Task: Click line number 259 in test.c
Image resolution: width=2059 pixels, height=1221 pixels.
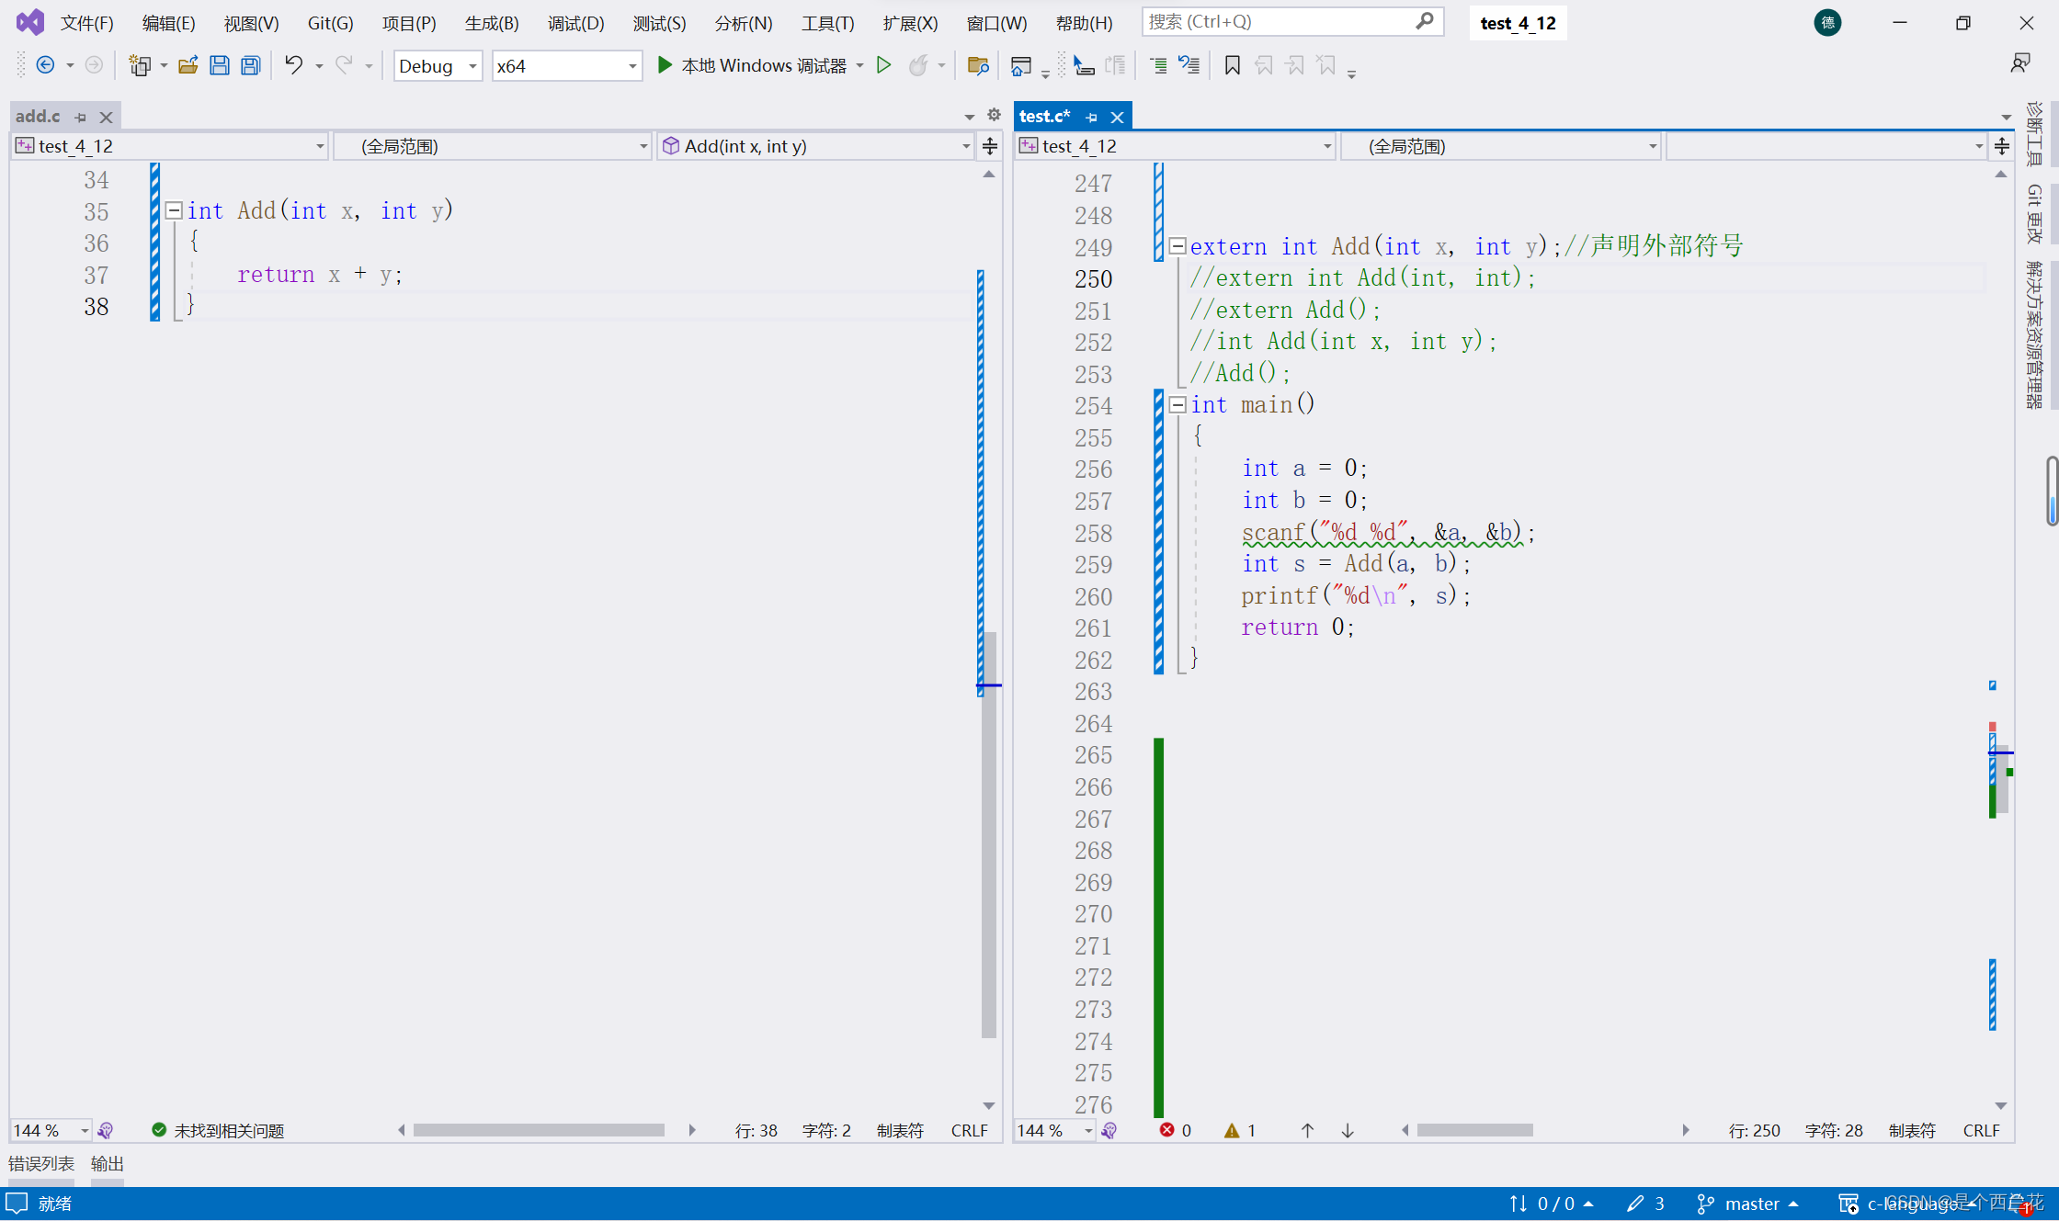Action: pyautogui.click(x=1093, y=564)
